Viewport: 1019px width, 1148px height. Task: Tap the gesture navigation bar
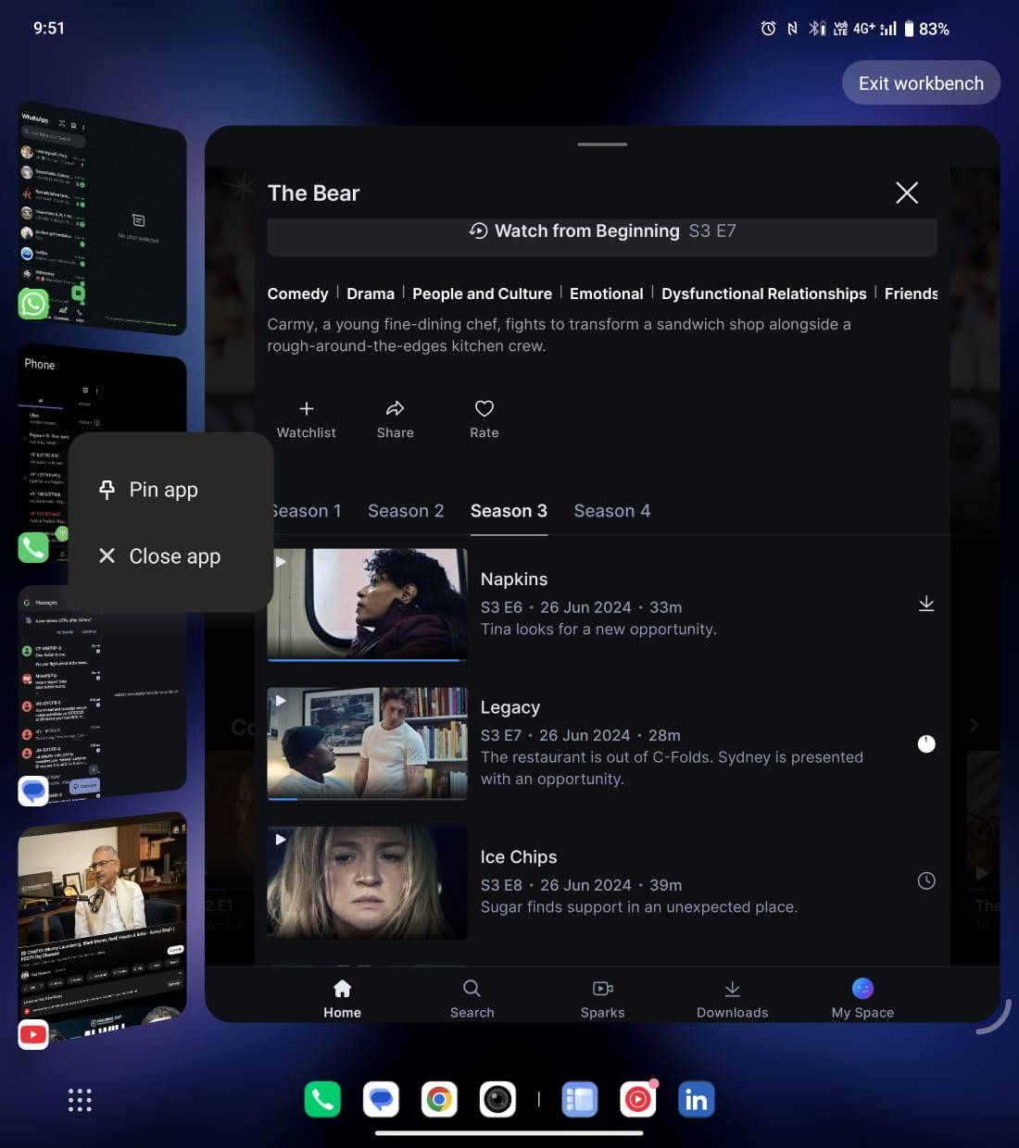[509, 1132]
